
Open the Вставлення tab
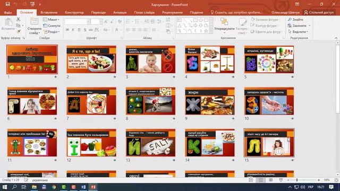49,12
